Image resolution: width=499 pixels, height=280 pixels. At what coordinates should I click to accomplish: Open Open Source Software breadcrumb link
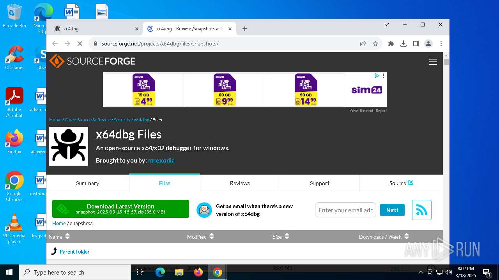click(x=88, y=120)
